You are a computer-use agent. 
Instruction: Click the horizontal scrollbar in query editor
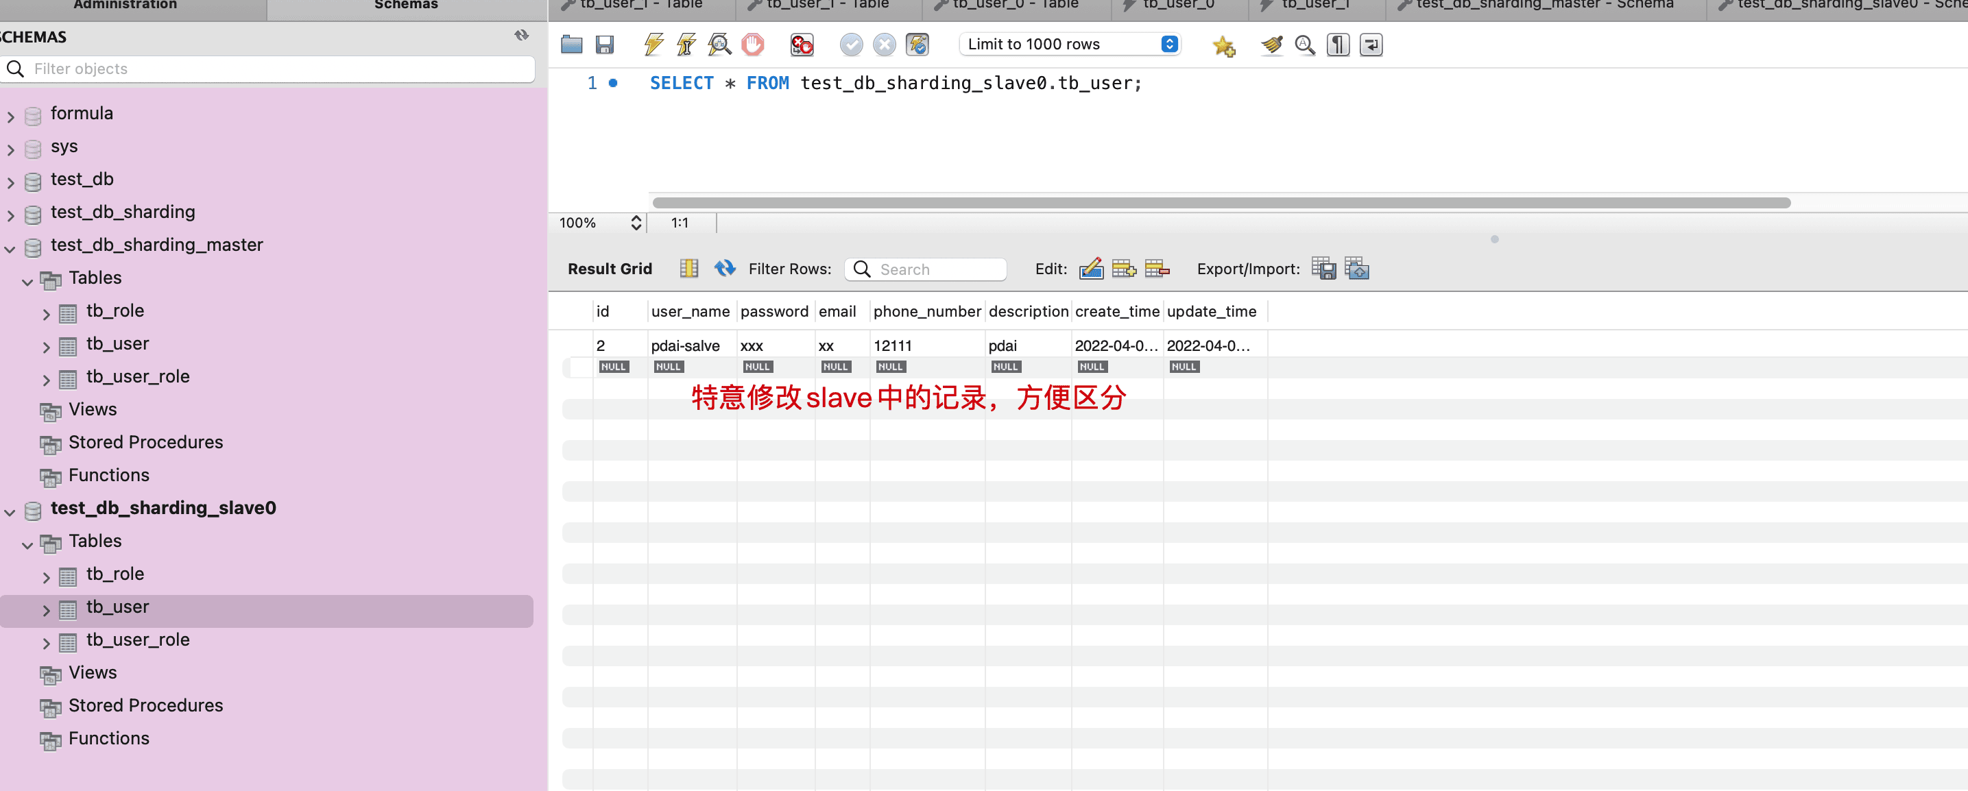tap(1221, 203)
